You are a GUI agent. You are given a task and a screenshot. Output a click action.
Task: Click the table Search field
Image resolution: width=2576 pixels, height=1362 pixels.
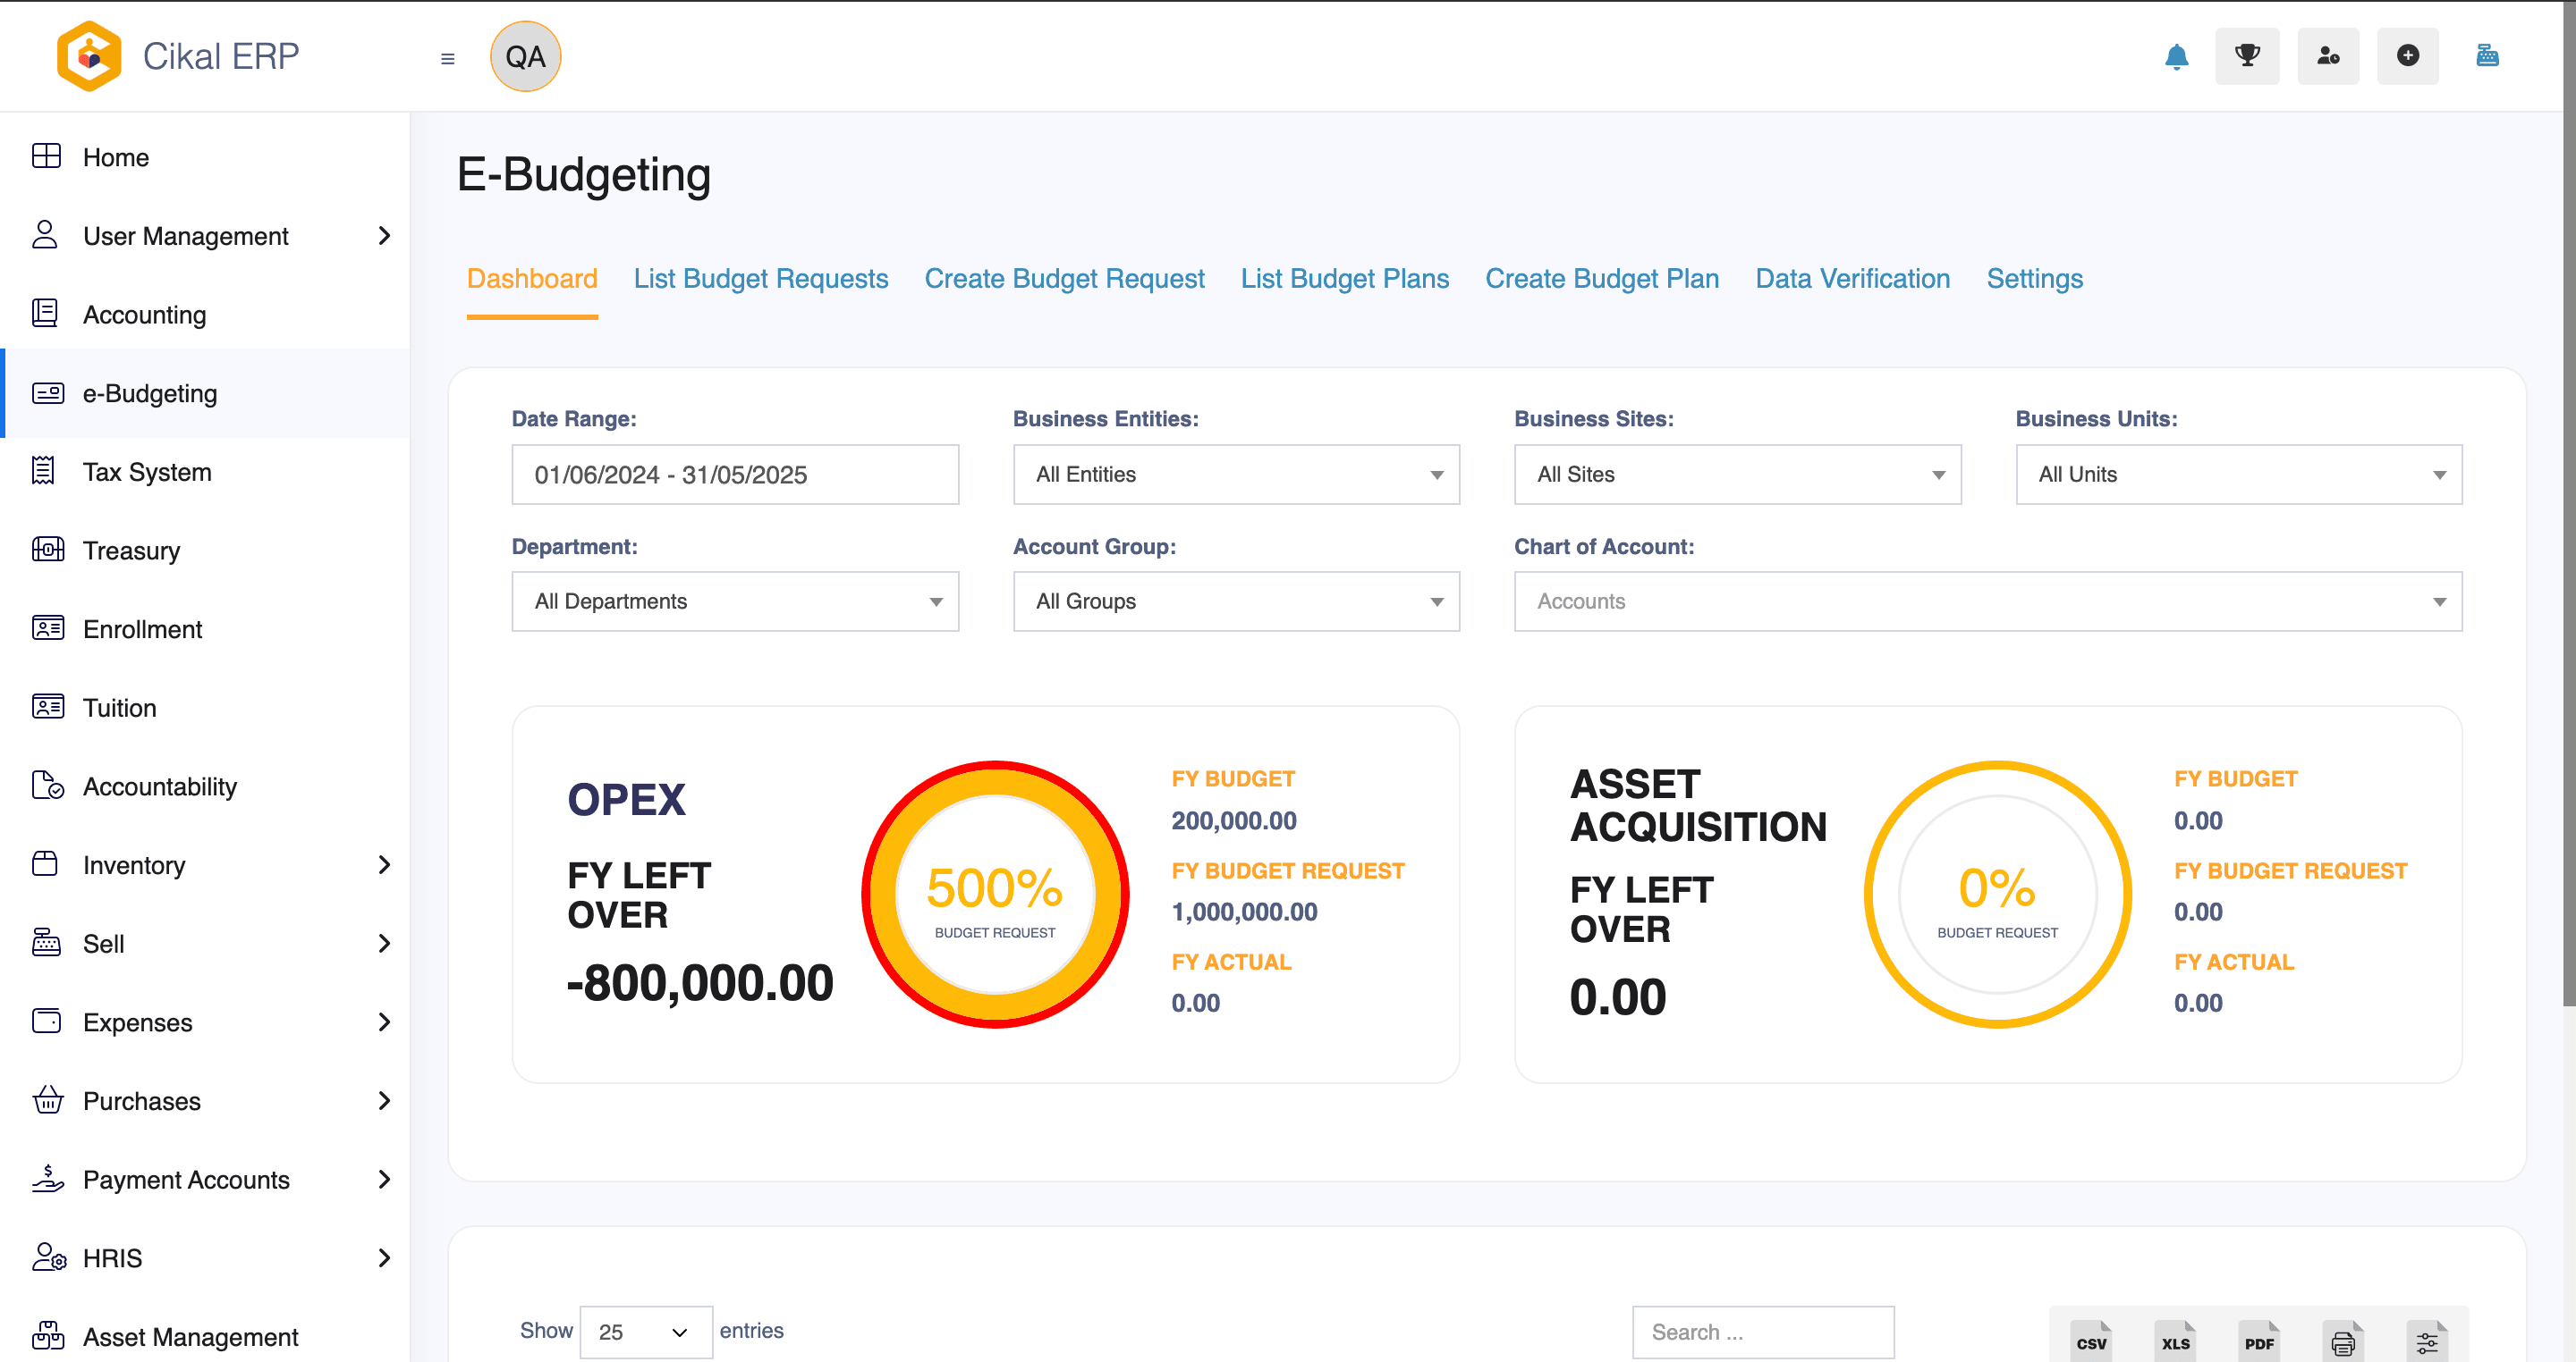[1763, 1332]
